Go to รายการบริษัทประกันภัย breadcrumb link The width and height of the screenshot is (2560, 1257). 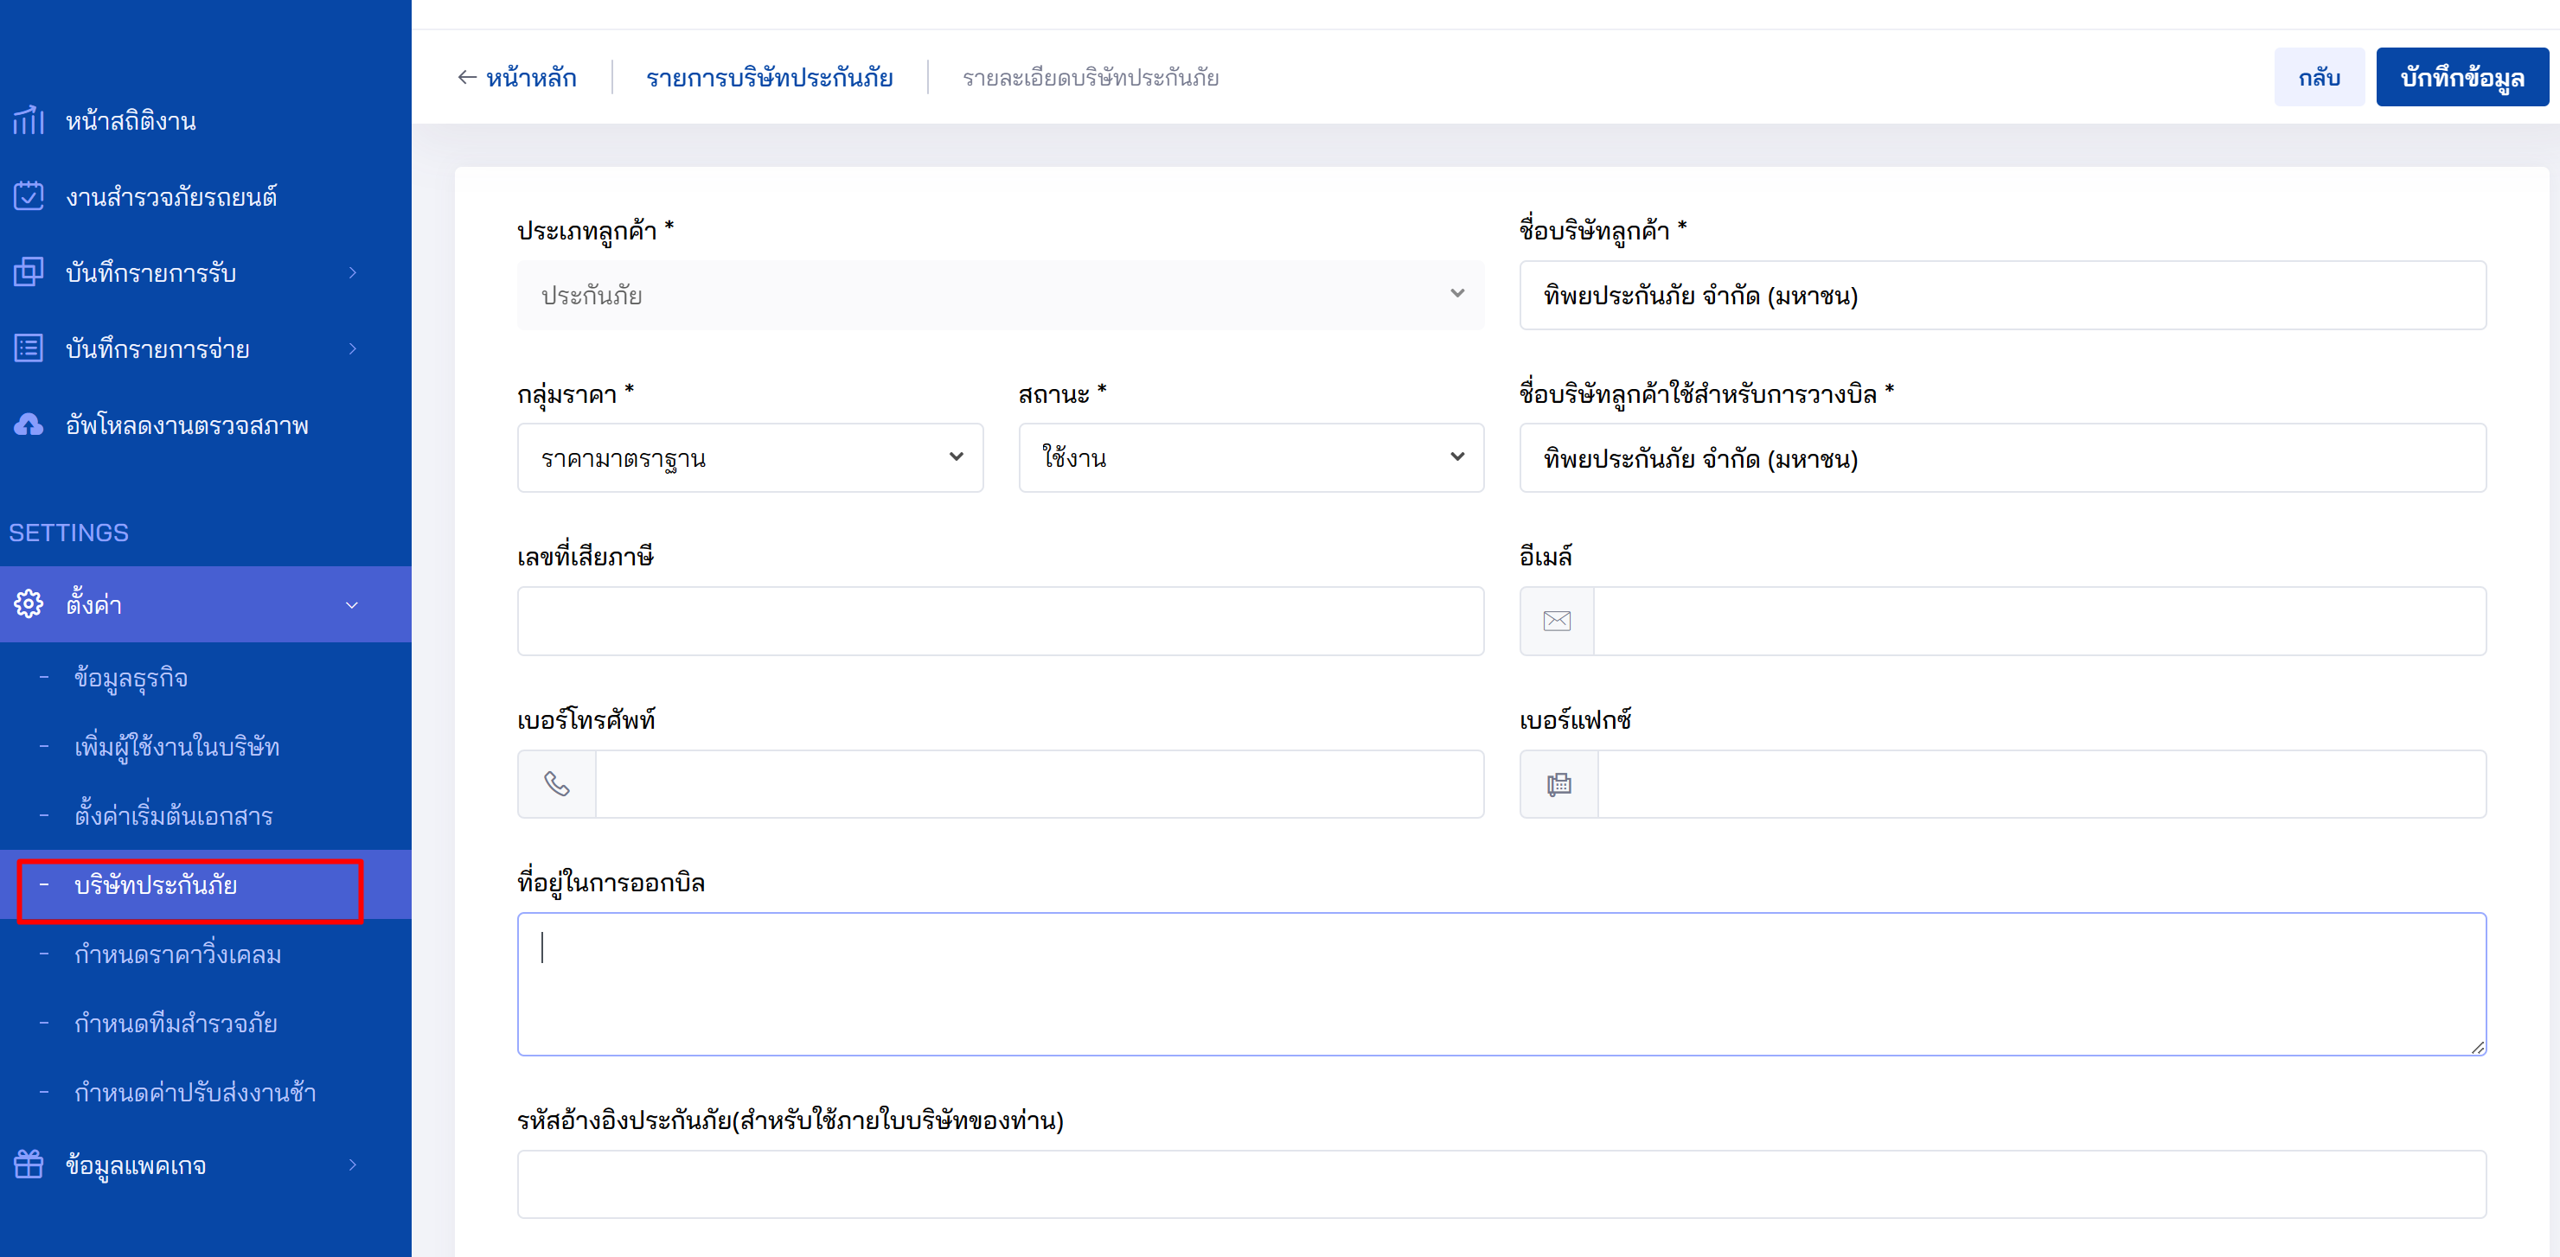tap(769, 78)
